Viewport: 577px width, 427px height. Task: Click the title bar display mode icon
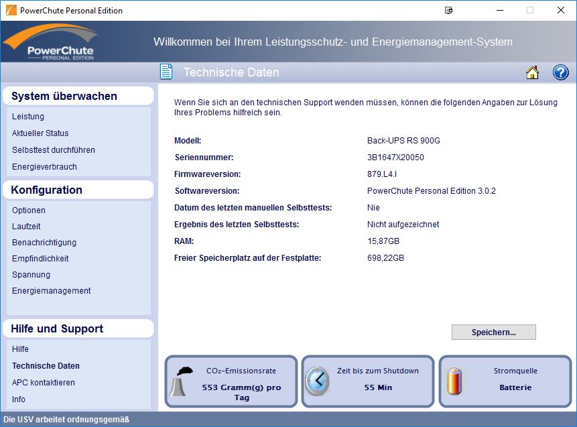(x=448, y=10)
